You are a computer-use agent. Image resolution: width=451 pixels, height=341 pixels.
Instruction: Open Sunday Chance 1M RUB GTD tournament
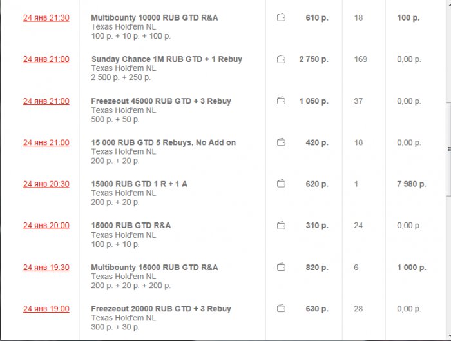tap(166, 59)
